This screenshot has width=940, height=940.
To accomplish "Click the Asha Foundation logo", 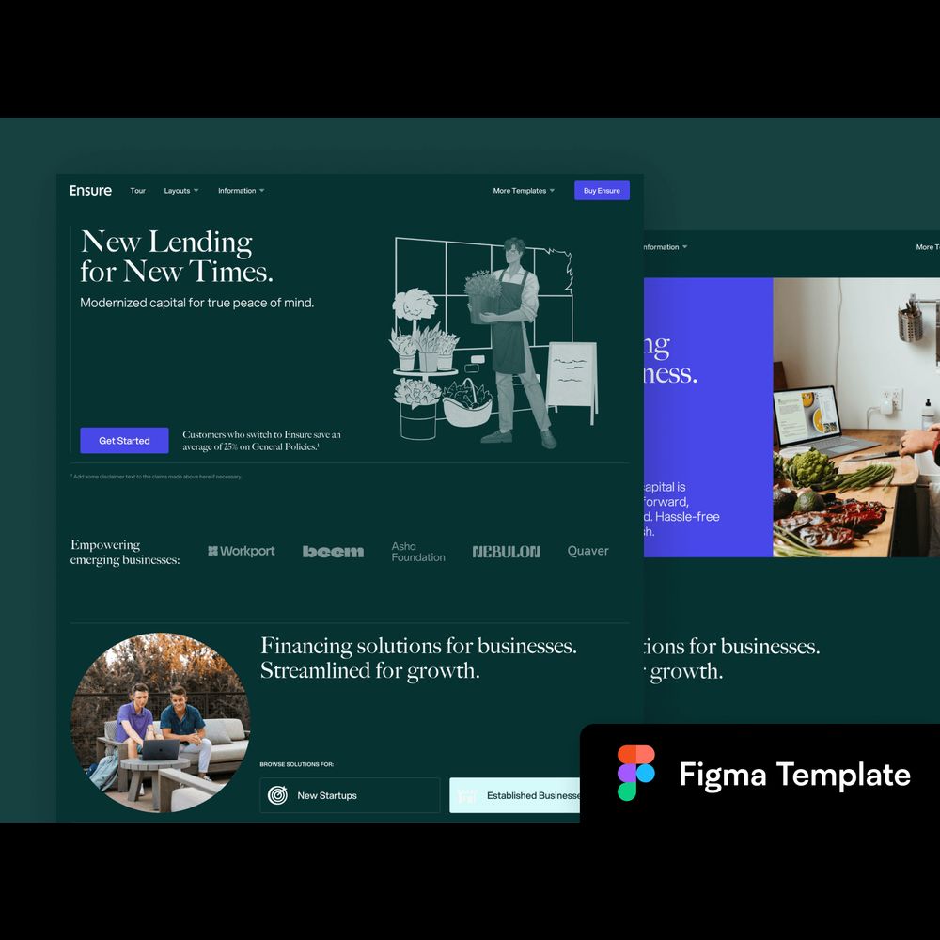I will click(418, 552).
